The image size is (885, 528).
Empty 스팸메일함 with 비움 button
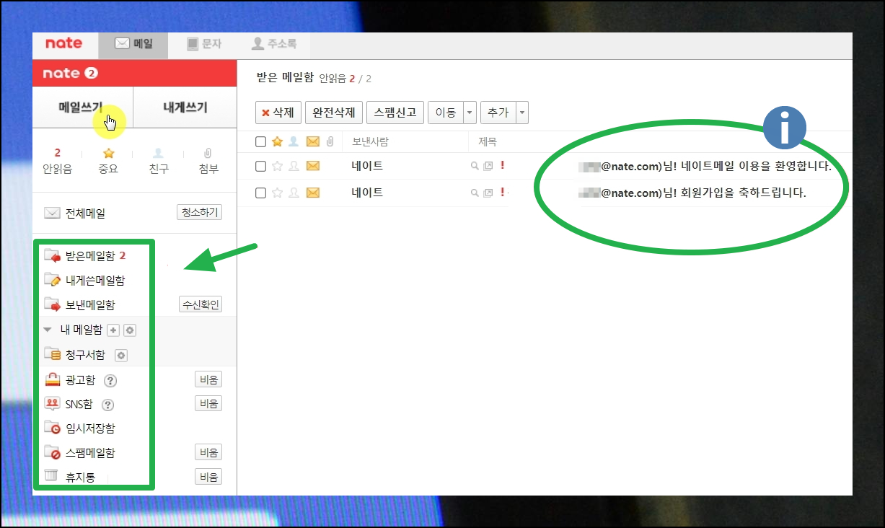pyautogui.click(x=208, y=453)
